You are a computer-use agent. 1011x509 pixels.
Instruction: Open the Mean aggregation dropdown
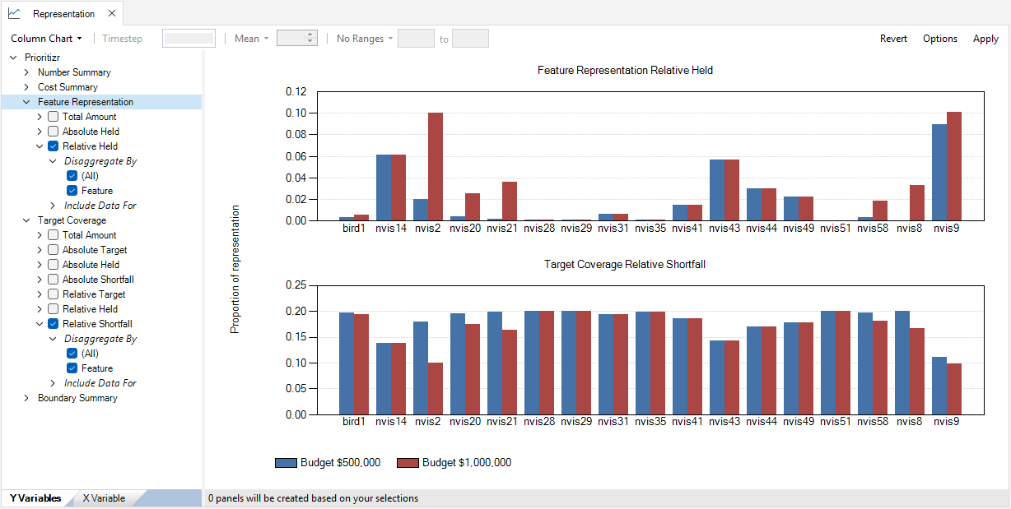point(252,39)
